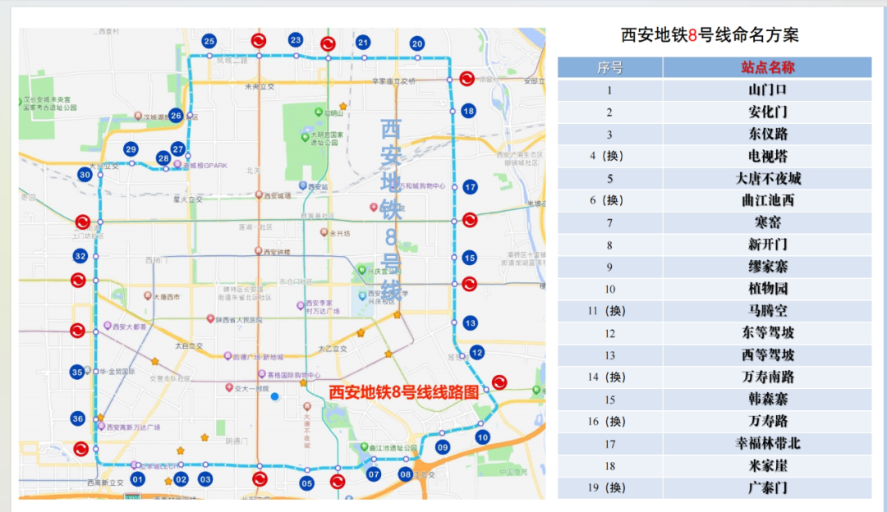Image resolution: width=887 pixels, height=512 pixels.
Task: Click the blue station marker 12
Action: (x=477, y=353)
